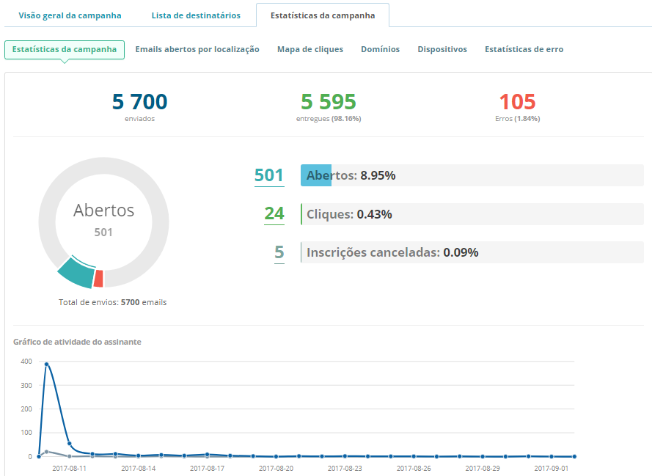The height and width of the screenshot is (476, 652).
Task: Click the underlined 501 opens count
Action: click(x=268, y=175)
